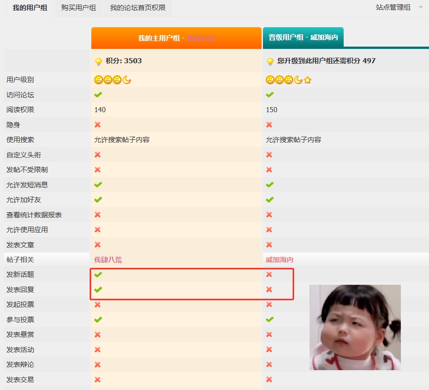Click the 查看统计数据报表 row label
Viewport: 429px width, 390px height.
click(x=34, y=215)
